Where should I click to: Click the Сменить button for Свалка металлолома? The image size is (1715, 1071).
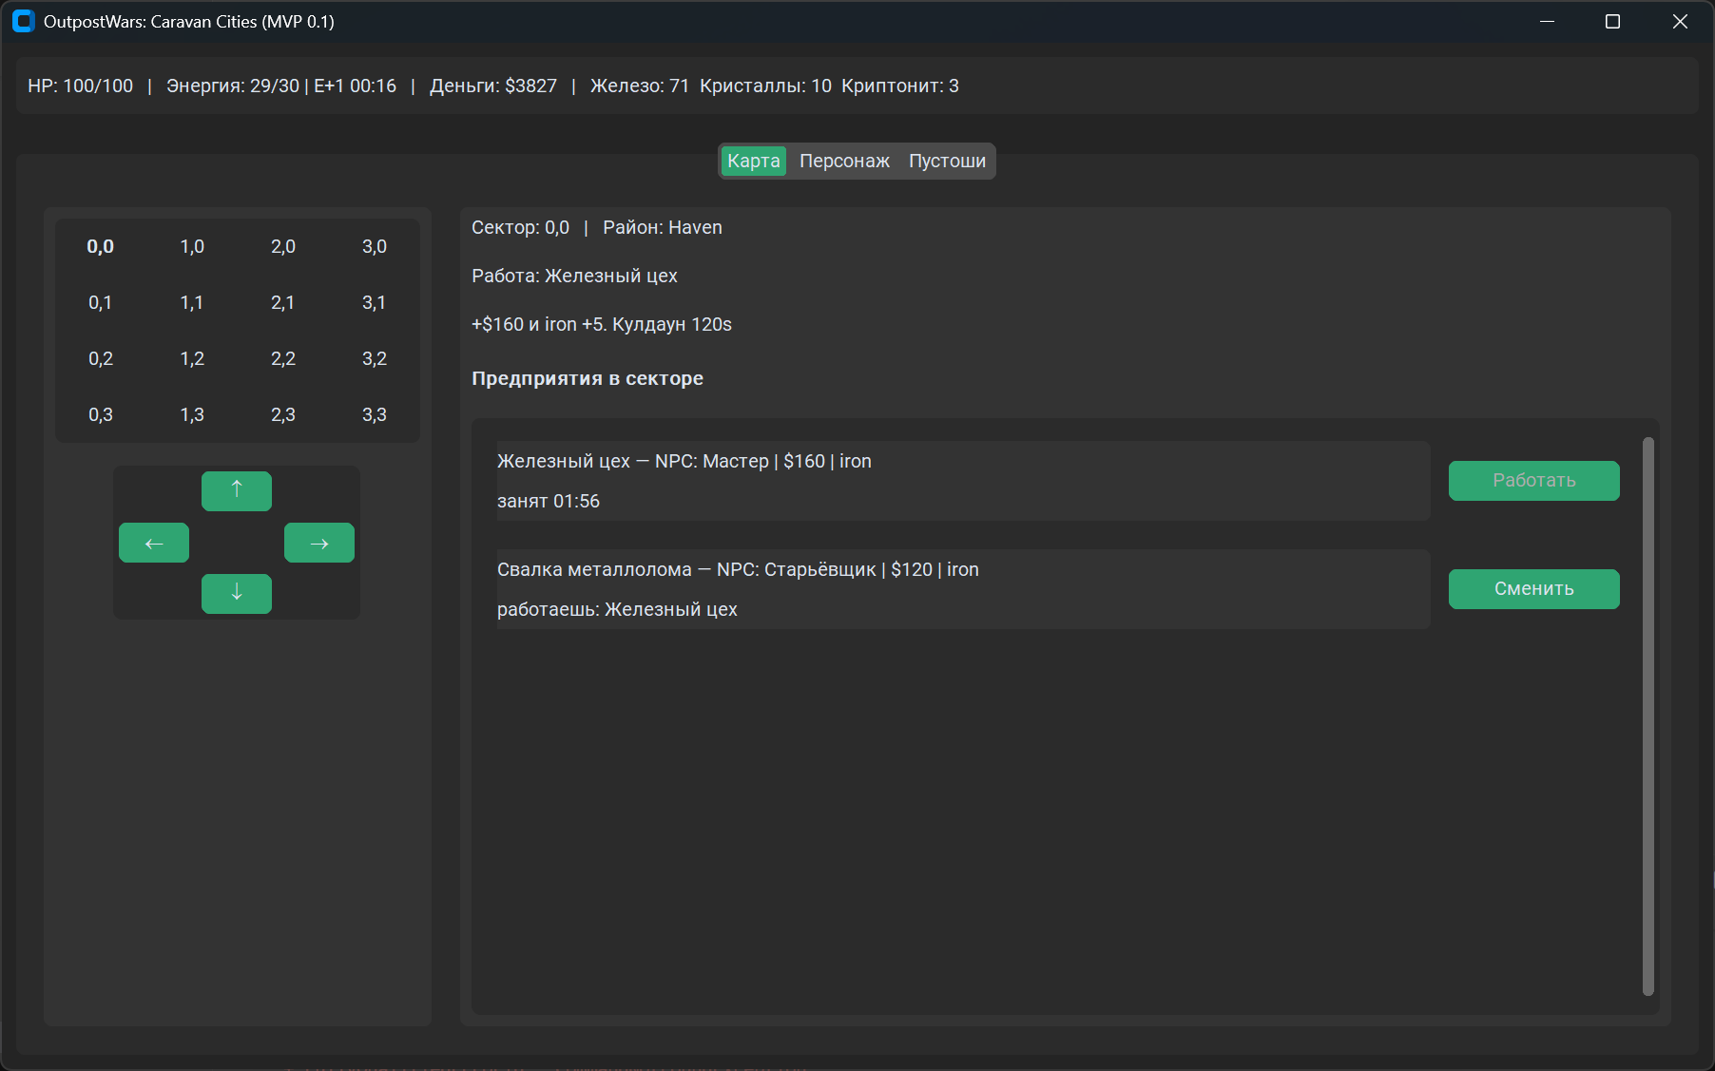click(1533, 589)
